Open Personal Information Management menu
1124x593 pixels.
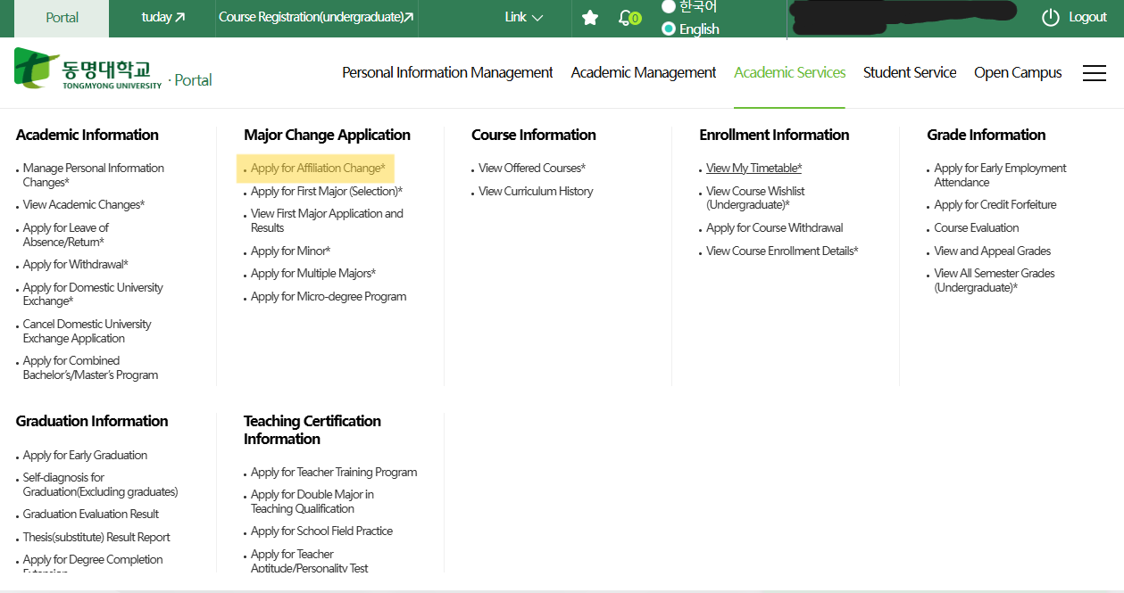coord(447,72)
